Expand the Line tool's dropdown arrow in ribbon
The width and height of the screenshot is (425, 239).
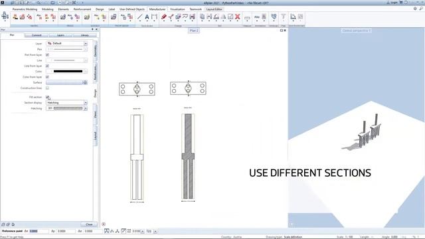tap(139, 21)
